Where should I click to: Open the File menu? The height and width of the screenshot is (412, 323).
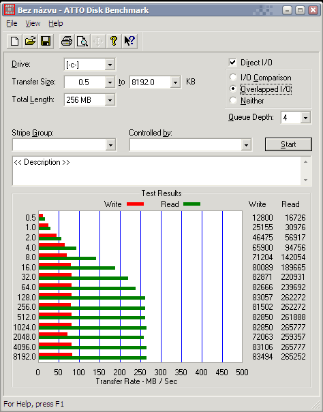point(12,23)
